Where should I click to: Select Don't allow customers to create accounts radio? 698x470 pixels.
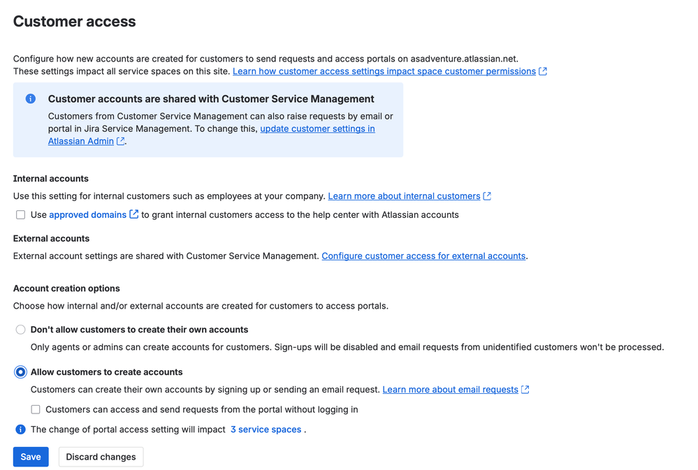pos(20,330)
